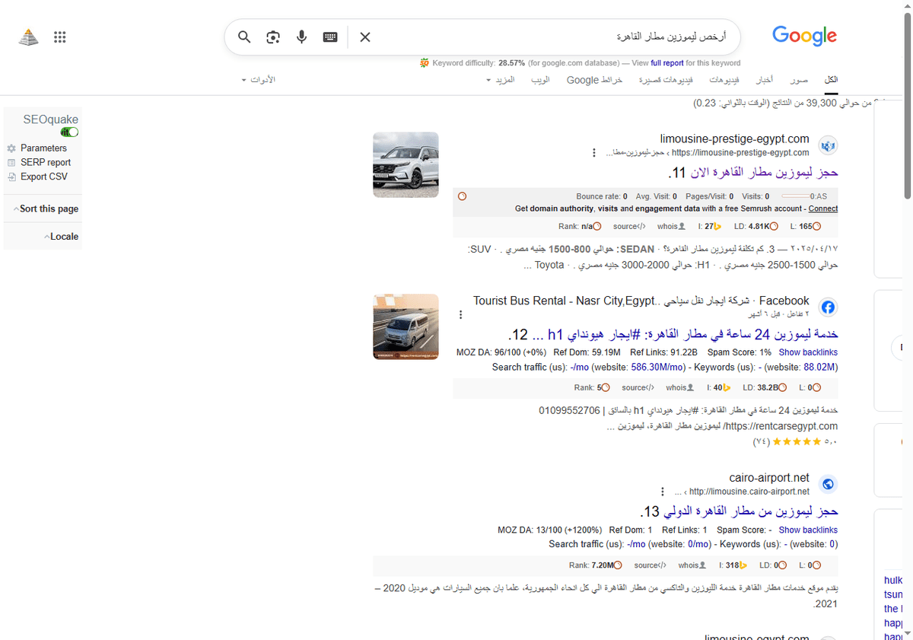Turn off the SEOquake toggle switch

coord(69,132)
